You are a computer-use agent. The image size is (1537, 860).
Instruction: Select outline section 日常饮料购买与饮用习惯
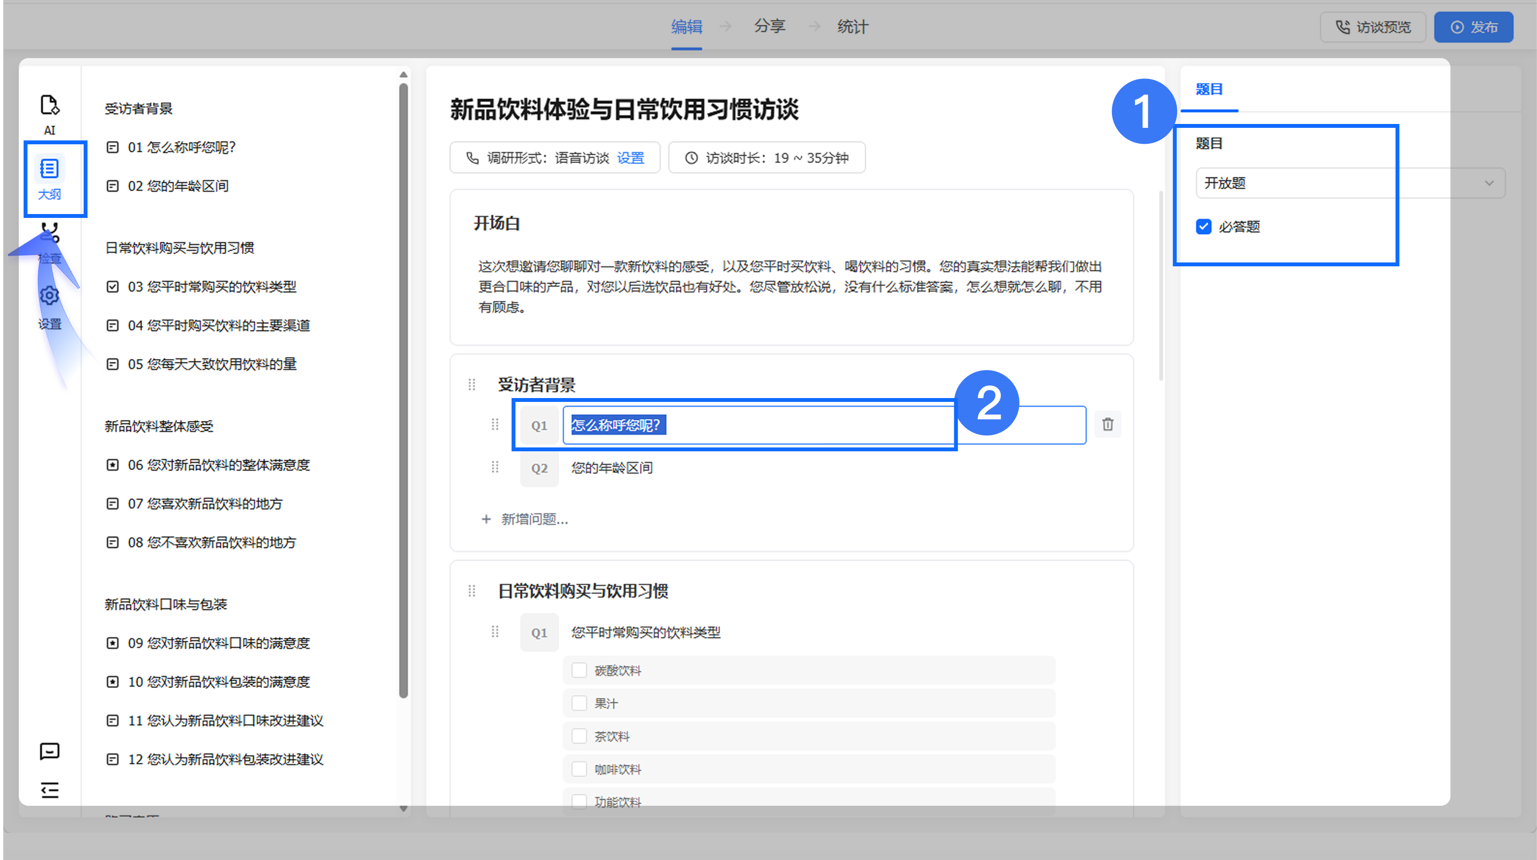(x=179, y=248)
